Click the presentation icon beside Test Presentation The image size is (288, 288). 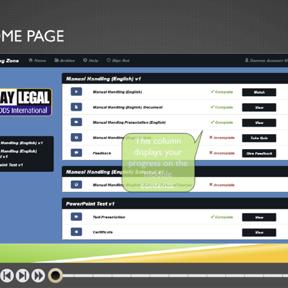(76, 217)
